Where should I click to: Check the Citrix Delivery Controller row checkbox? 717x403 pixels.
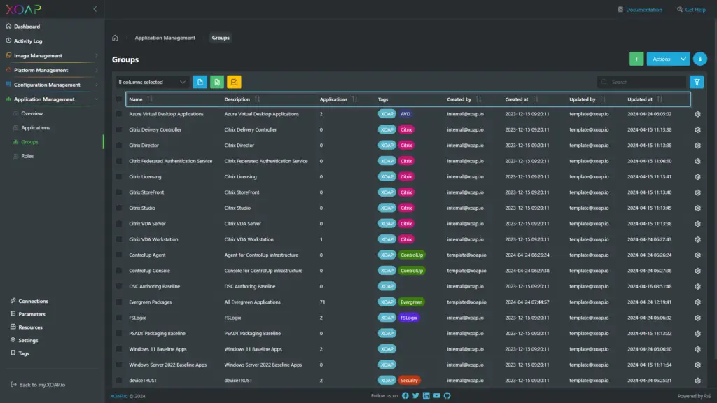119,129
